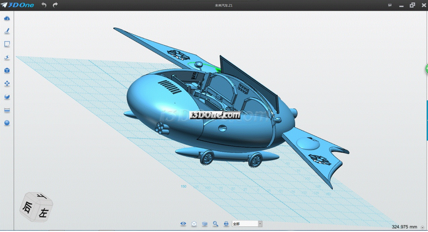Open the sketch edit tool
Screen dimensions: 428x232
pos(7,44)
